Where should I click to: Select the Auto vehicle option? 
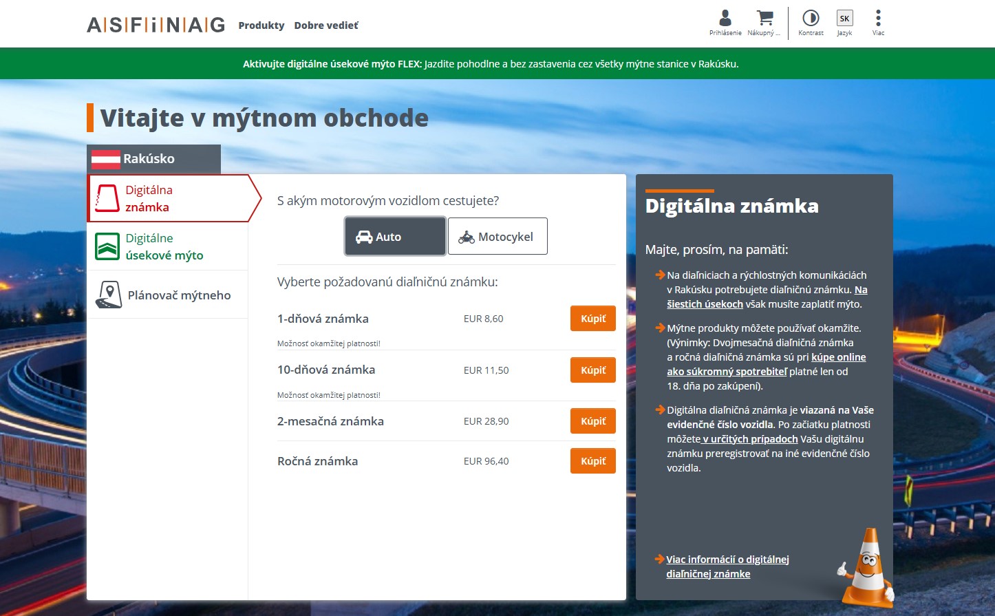click(x=394, y=236)
